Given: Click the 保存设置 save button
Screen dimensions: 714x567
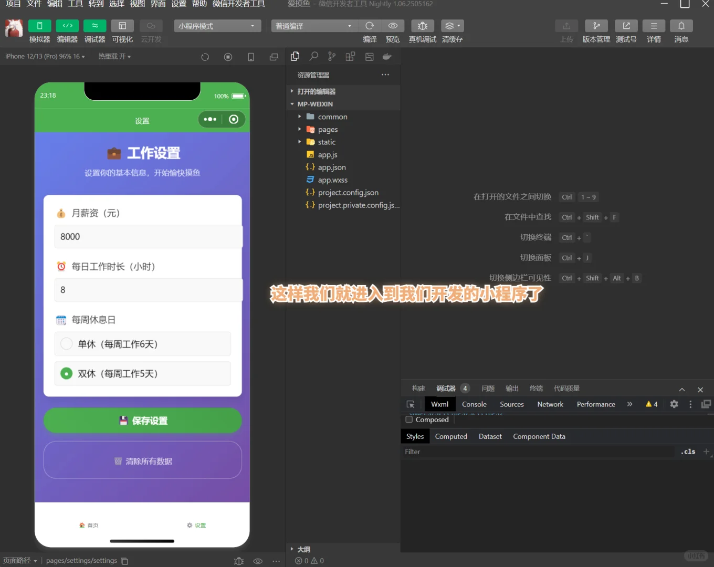Looking at the screenshot, I should click(x=142, y=421).
